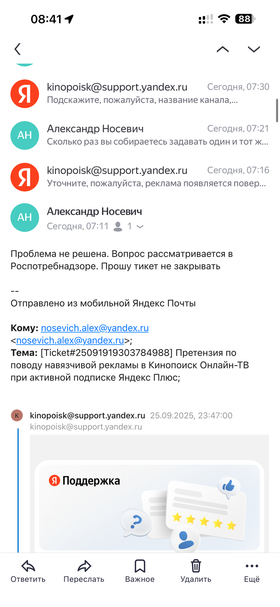Image resolution: width=280 pixels, height=607 pixels.
Task: Expand Александр Носевич message from 07:21
Action: (156, 135)
